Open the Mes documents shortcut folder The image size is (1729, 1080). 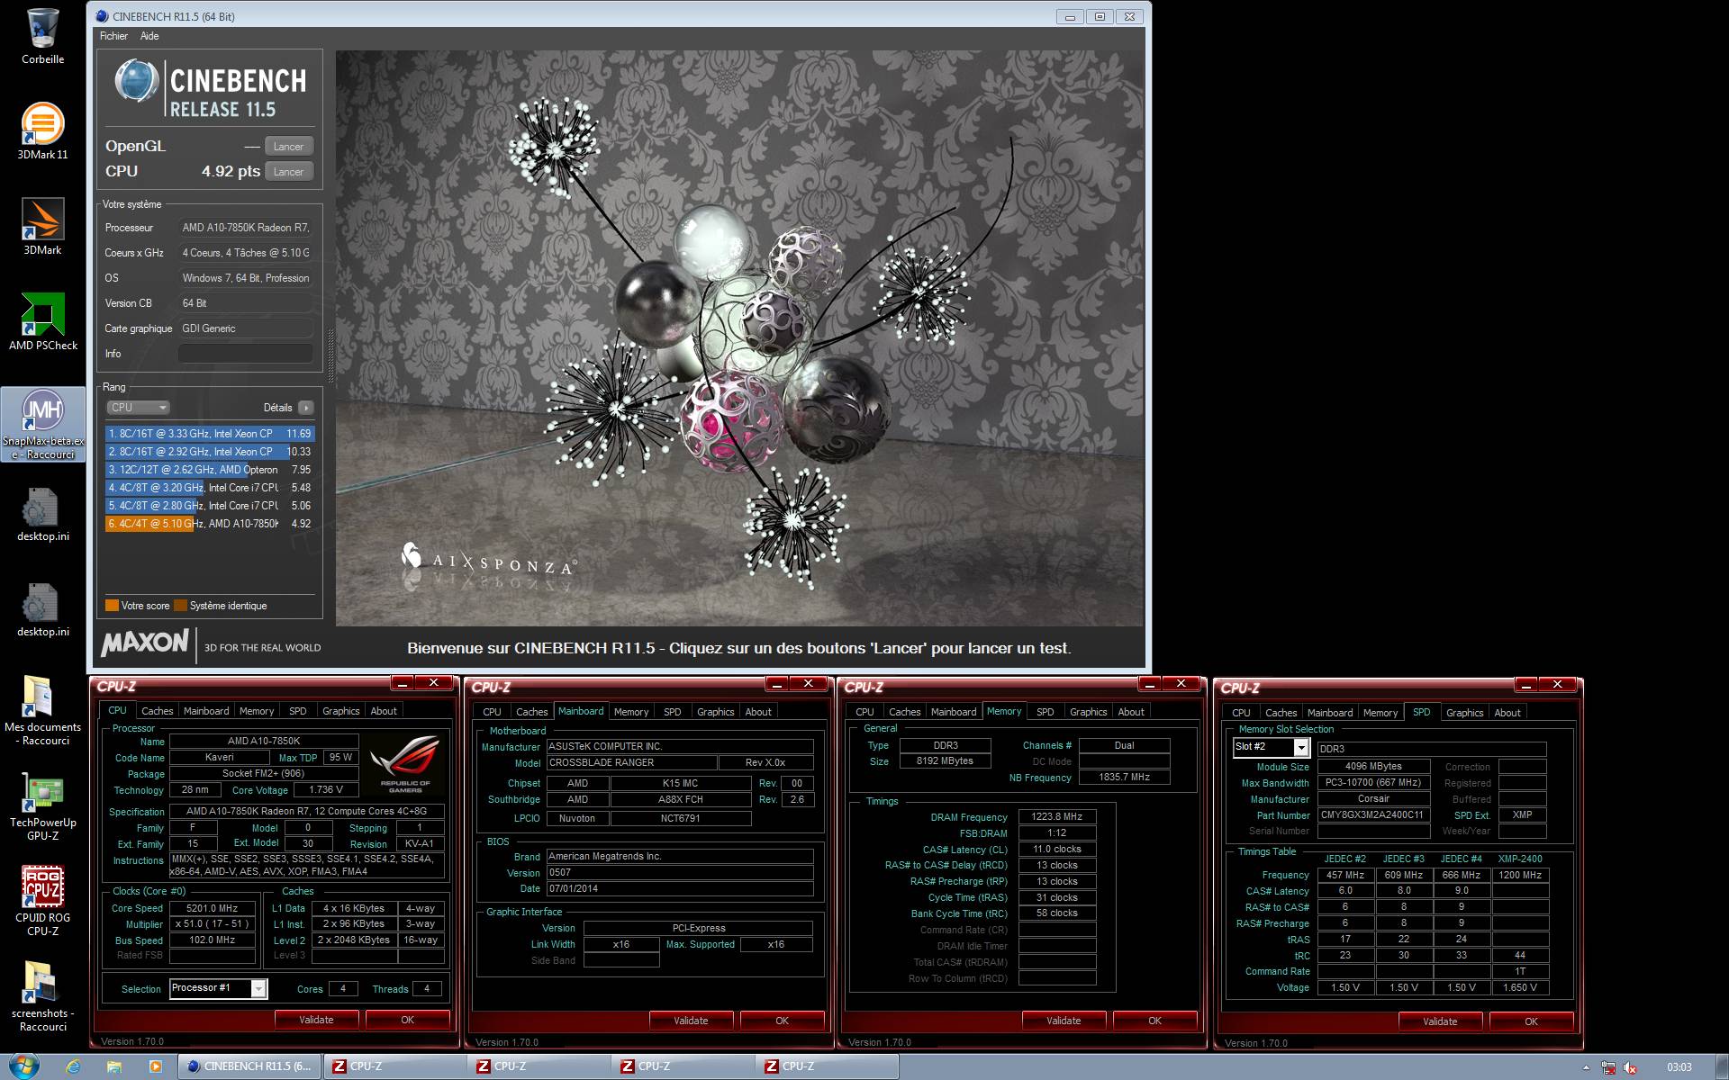coord(42,711)
